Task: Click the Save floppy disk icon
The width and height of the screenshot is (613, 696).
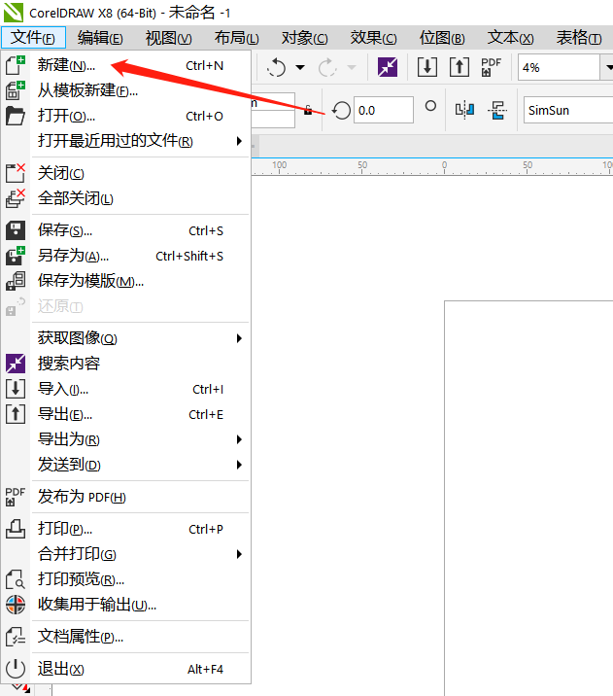Action: 16,230
